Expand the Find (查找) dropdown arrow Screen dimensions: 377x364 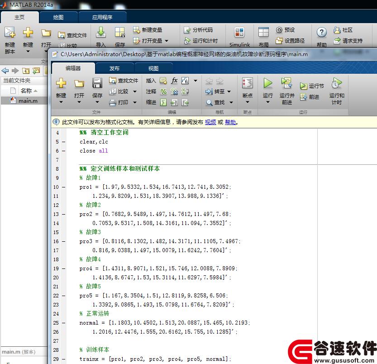point(231,102)
